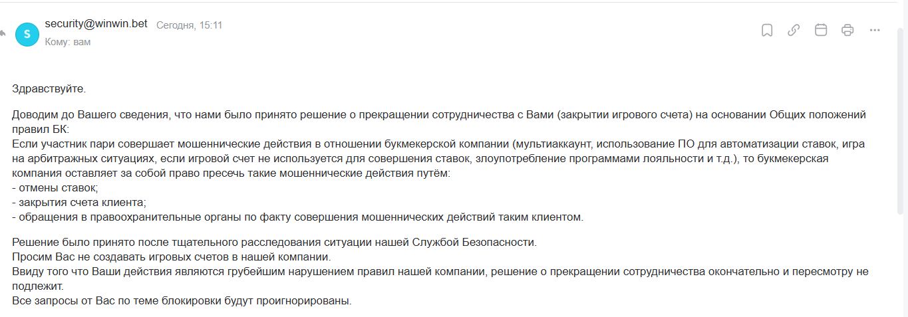
Task: Bookmark this email with the flag icon
Action: (767, 30)
